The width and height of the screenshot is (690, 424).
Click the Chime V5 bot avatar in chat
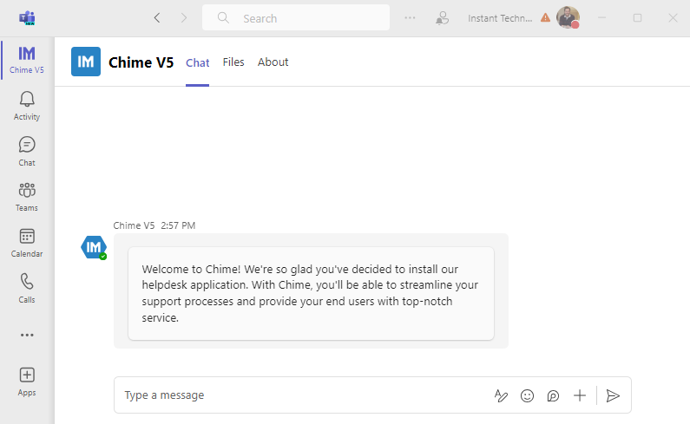click(x=93, y=247)
